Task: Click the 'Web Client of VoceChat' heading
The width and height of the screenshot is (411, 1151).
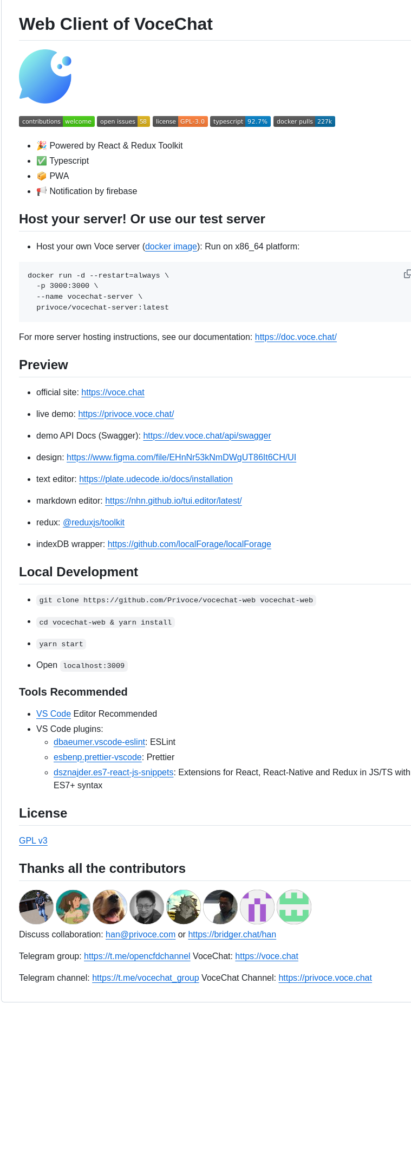Action: pyautogui.click(x=116, y=24)
